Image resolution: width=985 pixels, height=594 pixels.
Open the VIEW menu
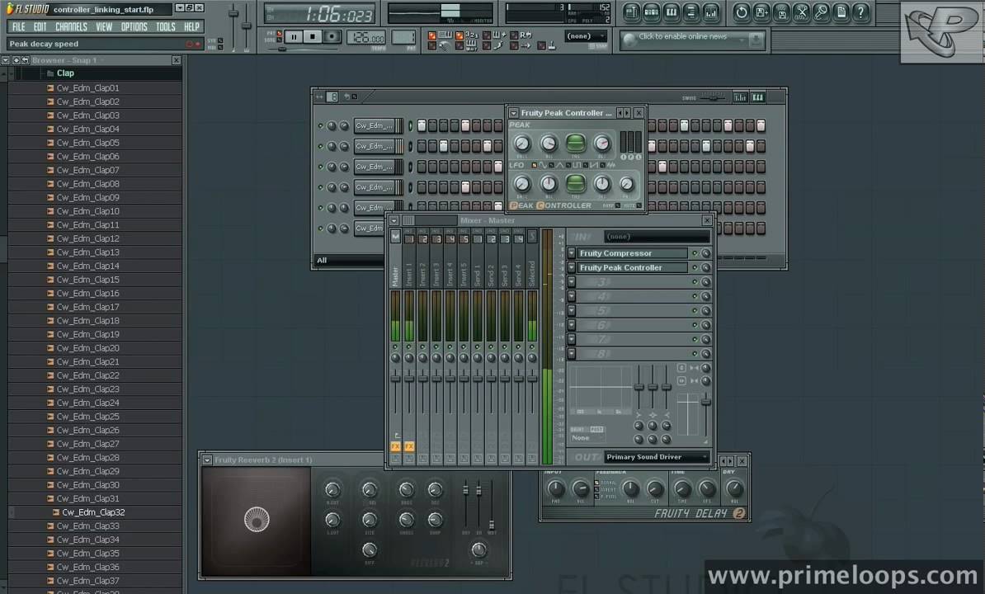(104, 27)
